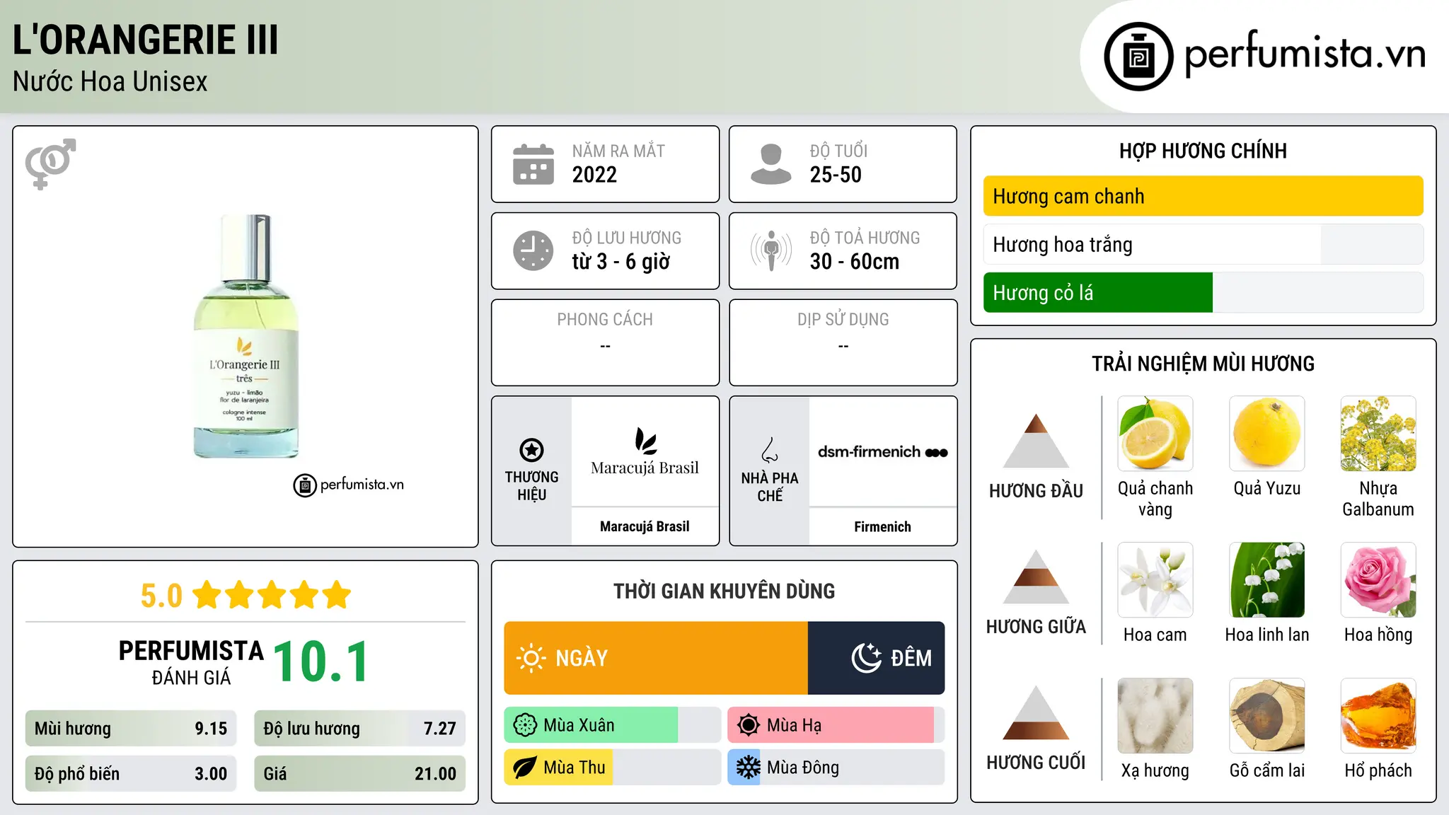1449x815 pixels.
Task: Click the sillage value 30 - 60cm
Action: pos(855,262)
